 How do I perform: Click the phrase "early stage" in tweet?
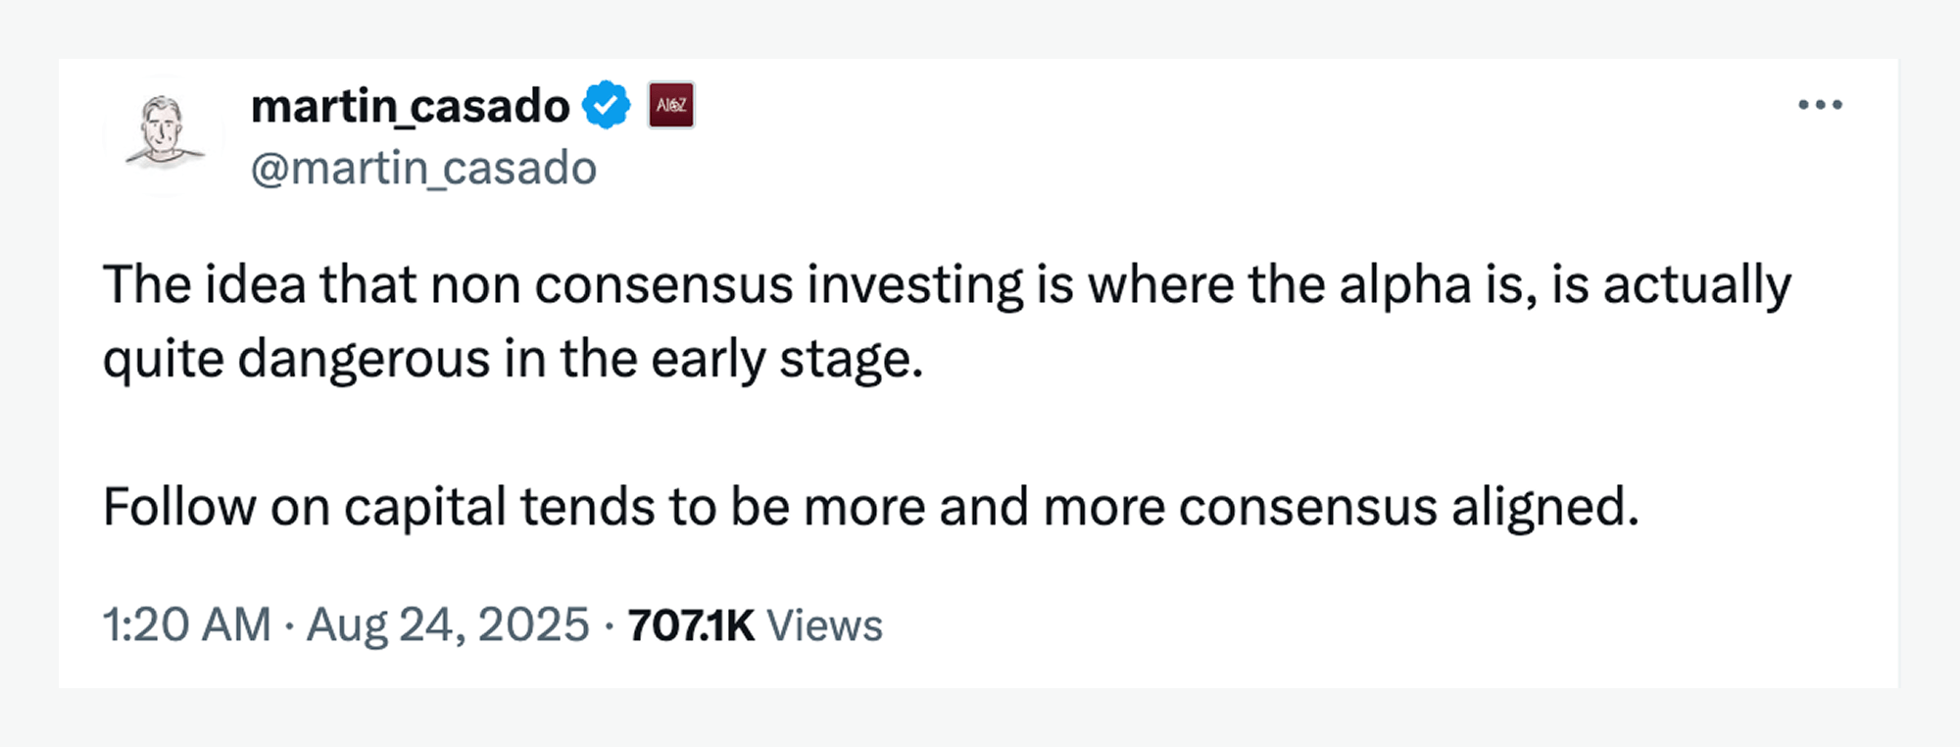(x=786, y=359)
